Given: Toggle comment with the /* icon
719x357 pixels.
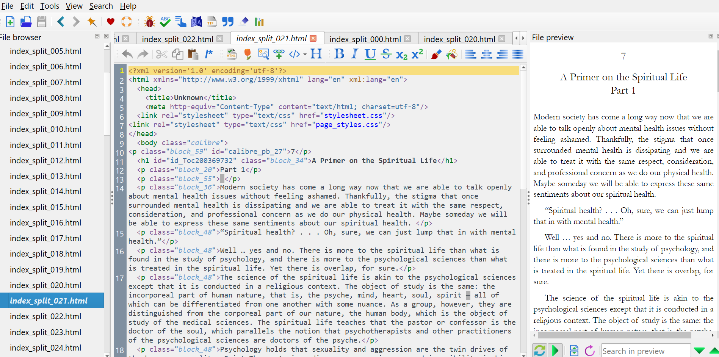Looking at the screenshot, I should (209, 54).
